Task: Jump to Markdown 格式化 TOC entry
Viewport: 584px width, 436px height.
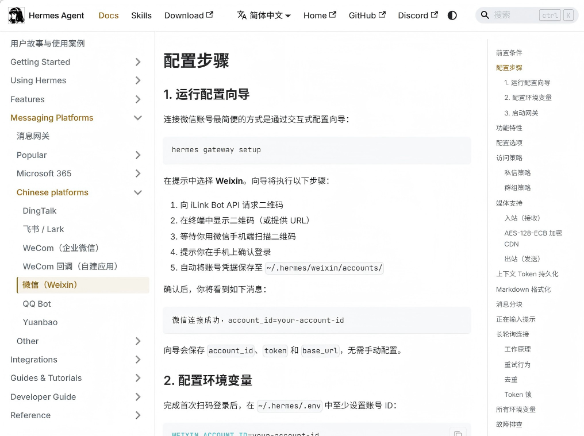Action: click(523, 290)
